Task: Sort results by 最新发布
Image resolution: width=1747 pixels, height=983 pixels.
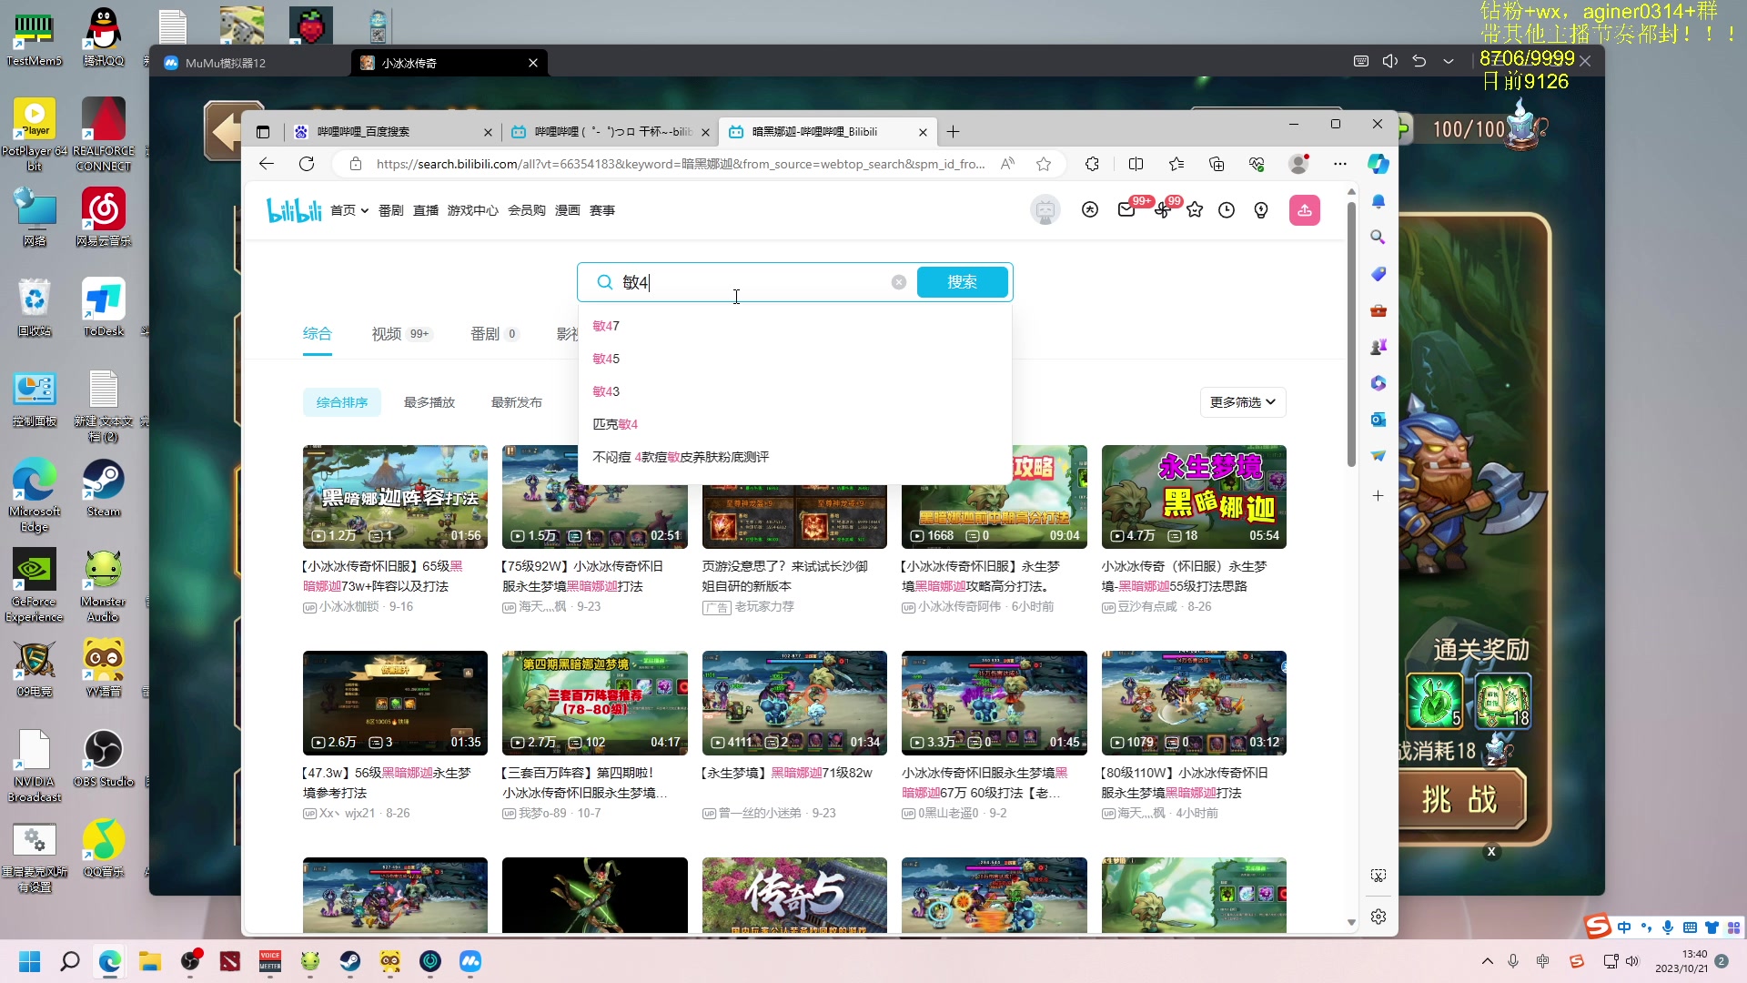Action: [x=517, y=402]
